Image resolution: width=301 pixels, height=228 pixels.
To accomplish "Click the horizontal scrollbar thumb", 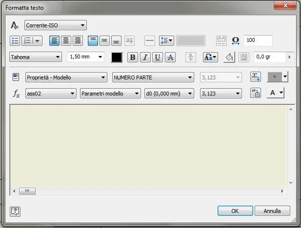I will pyautogui.click(x=27, y=191).
